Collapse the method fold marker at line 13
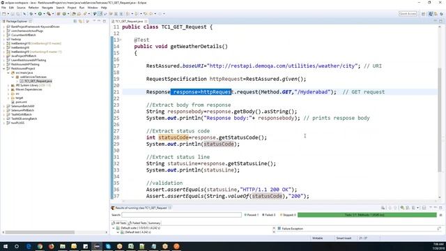The height and width of the screenshot is (251, 446). [121, 40]
